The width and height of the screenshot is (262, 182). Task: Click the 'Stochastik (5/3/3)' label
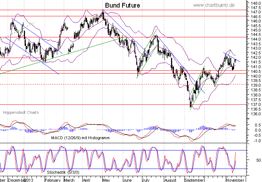(x=63, y=172)
